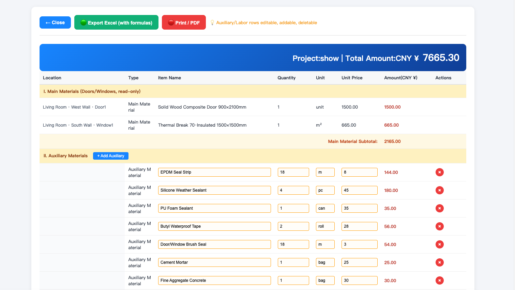Edit the EPDM Seal Strip name field

[x=214, y=172]
